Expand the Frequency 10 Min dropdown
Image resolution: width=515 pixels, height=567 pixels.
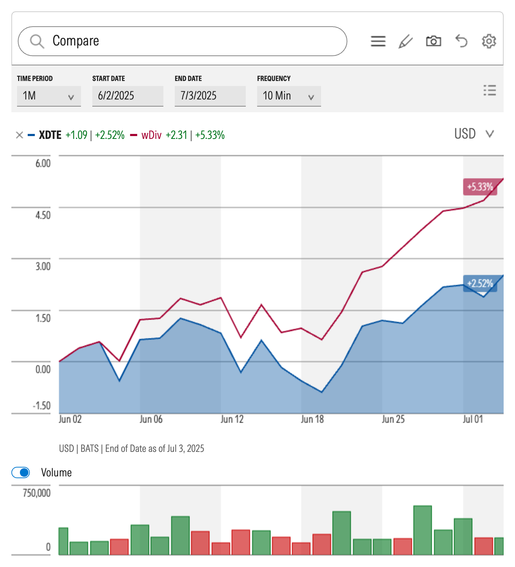pyautogui.click(x=289, y=96)
